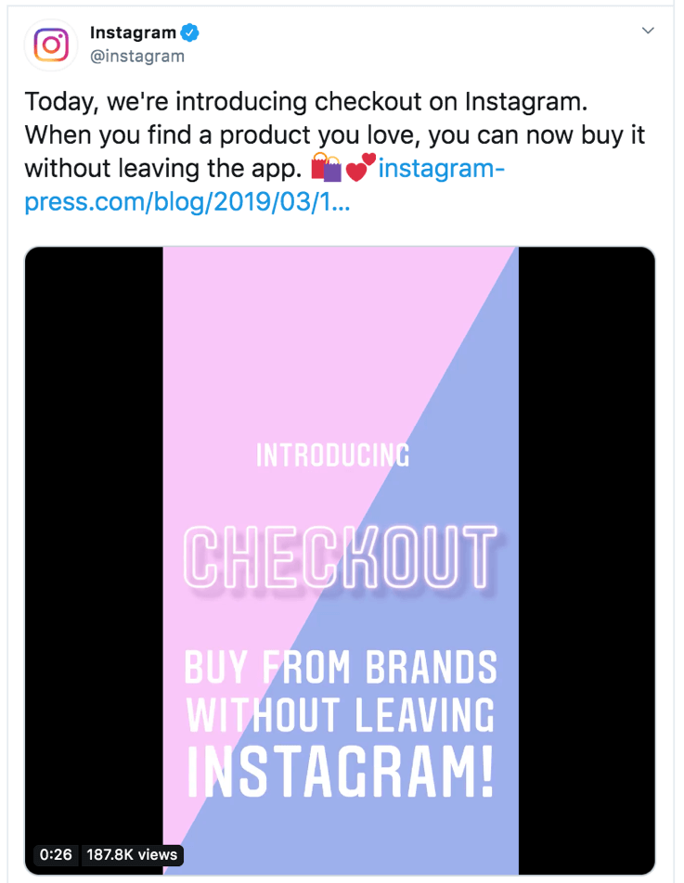
Task: Click the INTRODUCING heading in video
Action: tap(332, 455)
